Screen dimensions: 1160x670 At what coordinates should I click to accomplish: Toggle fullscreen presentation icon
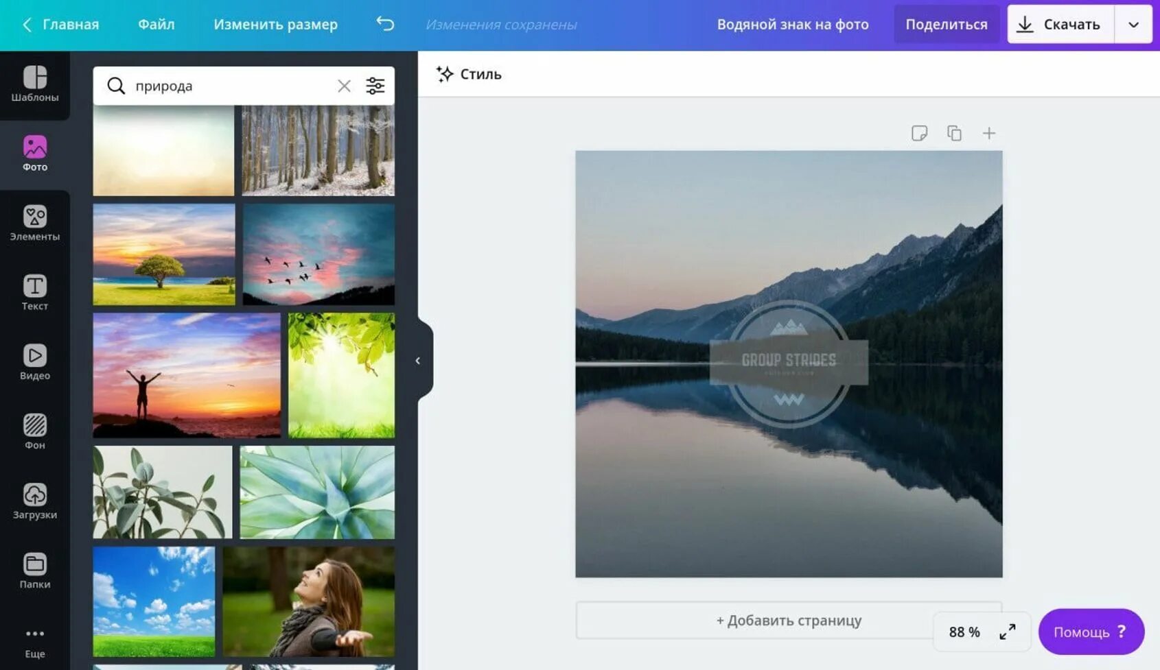click(x=1008, y=632)
